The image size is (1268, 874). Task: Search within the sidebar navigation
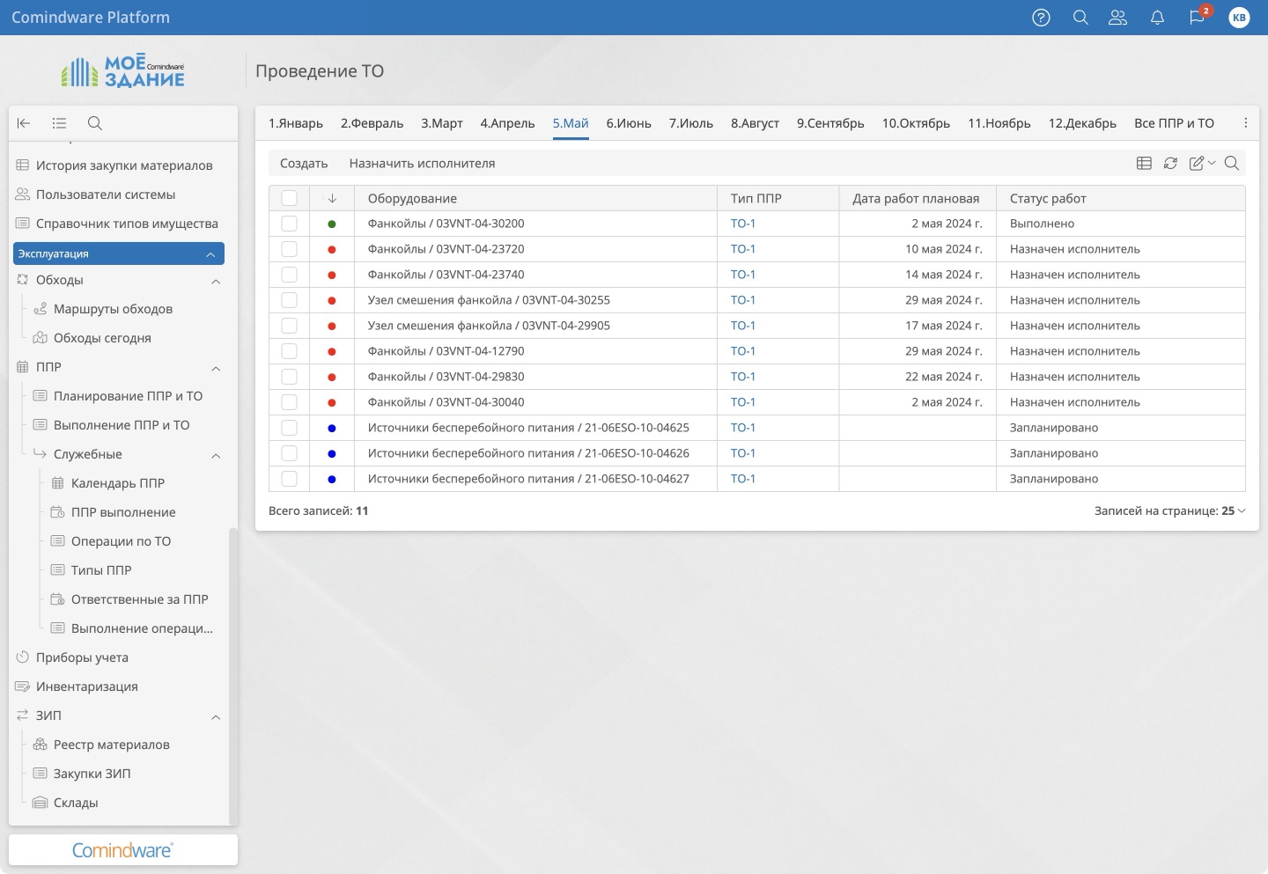pos(95,123)
